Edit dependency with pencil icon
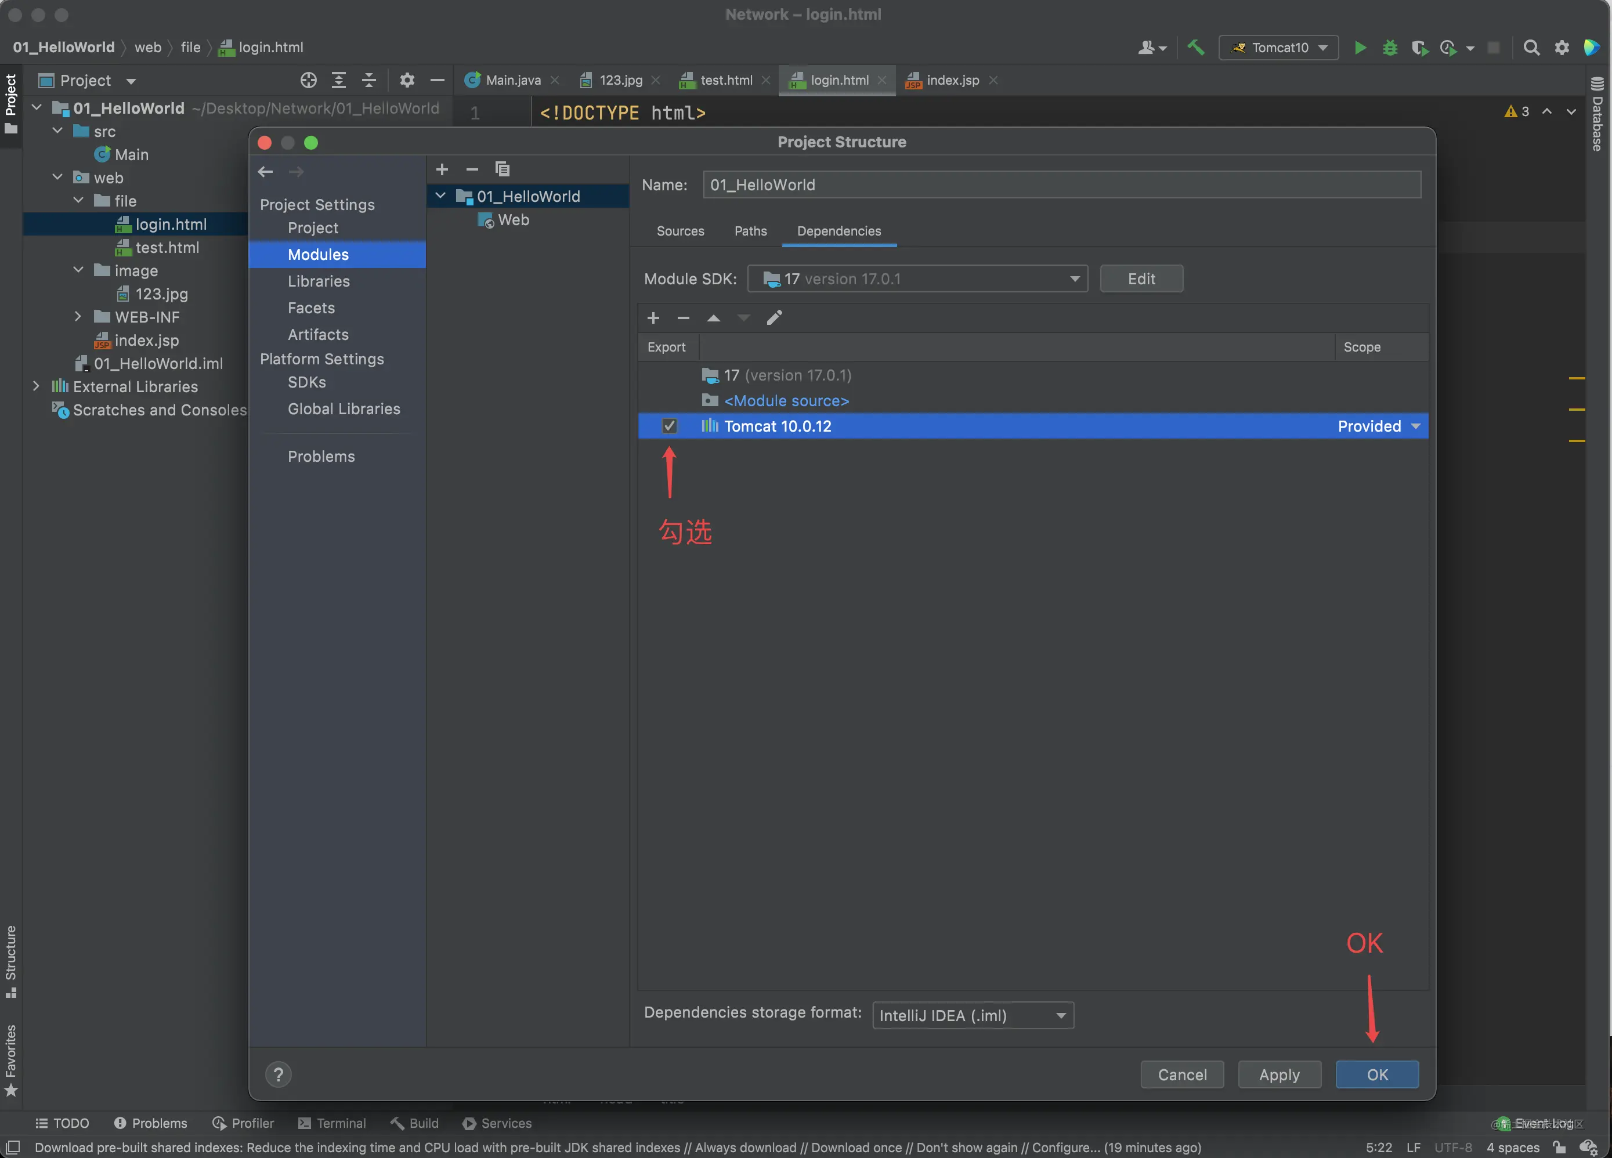Screen dimensions: 1612x1158 774,317
